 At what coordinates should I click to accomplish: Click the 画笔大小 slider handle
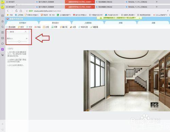19,41
